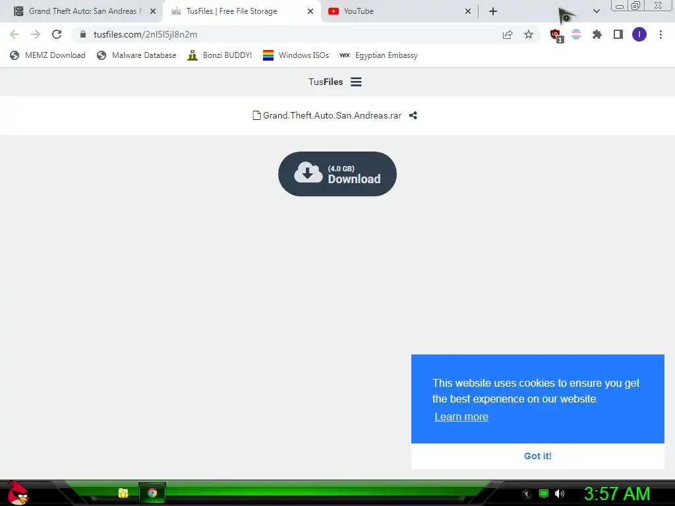Open the uBlock Origin extension icon
This screenshot has width=675, height=506.
coord(556,35)
